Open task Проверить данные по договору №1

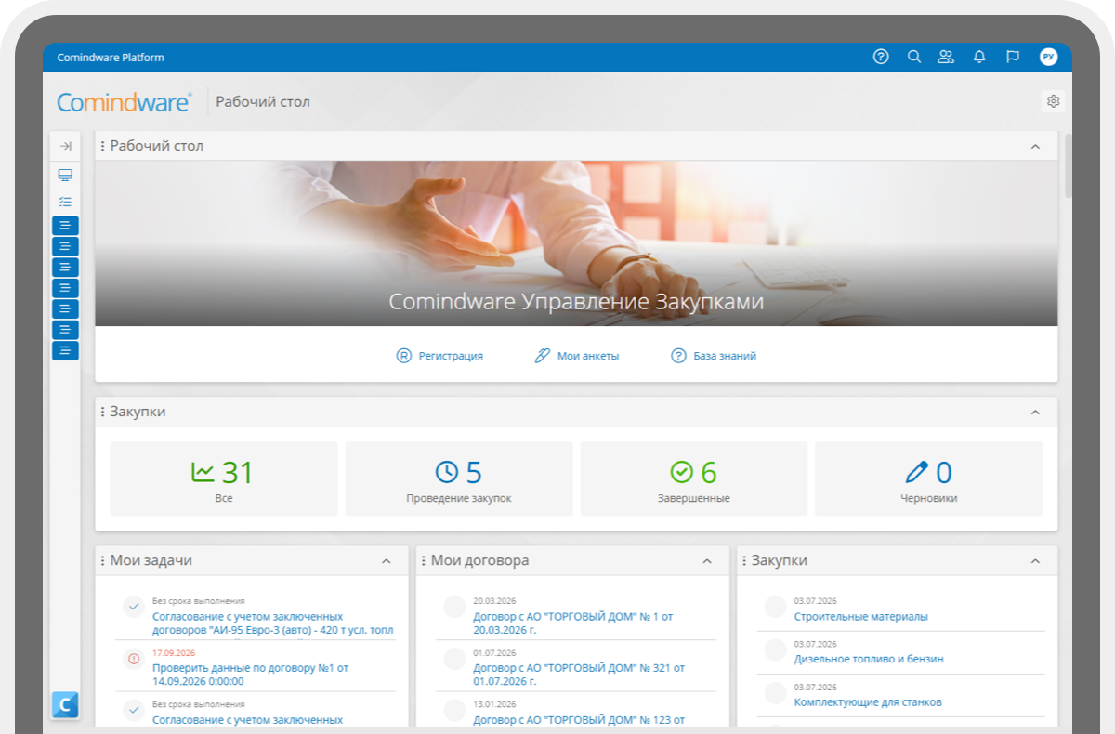(x=250, y=675)
